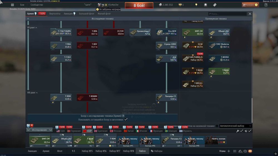Image resolution: width=278 pixels, height=156 pixels.
Task: Add squad member plus icon
Action: [229, 151]
